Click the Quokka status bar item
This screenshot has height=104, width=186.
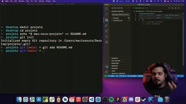(140, 76)
